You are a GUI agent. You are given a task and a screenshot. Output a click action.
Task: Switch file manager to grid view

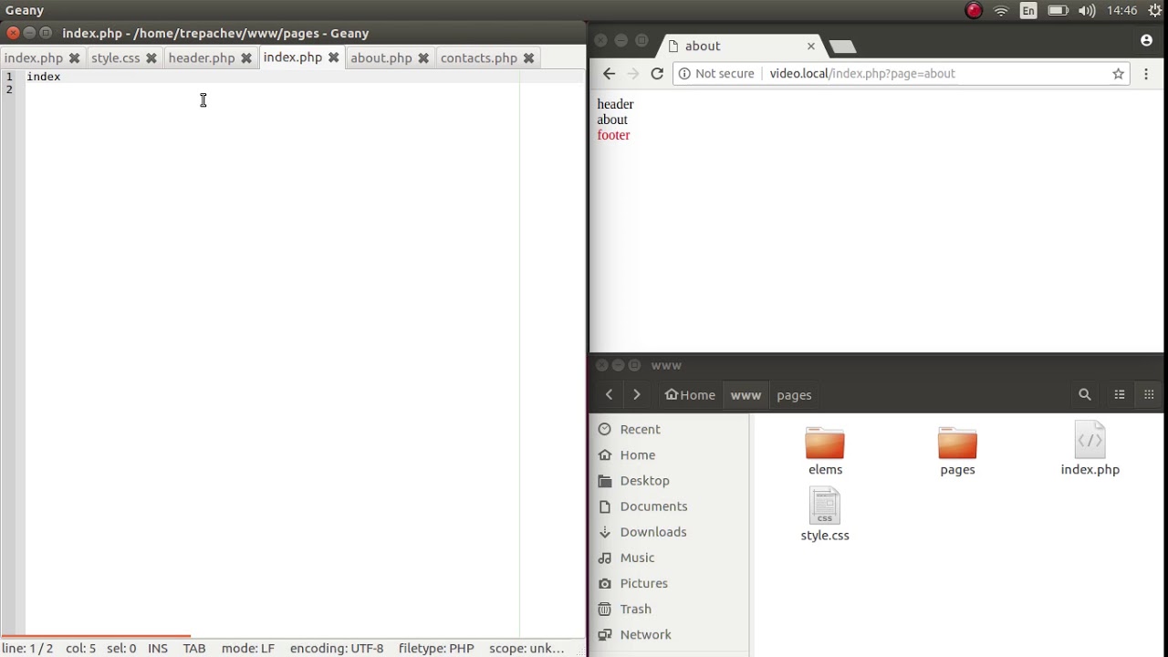(1149, 395)
